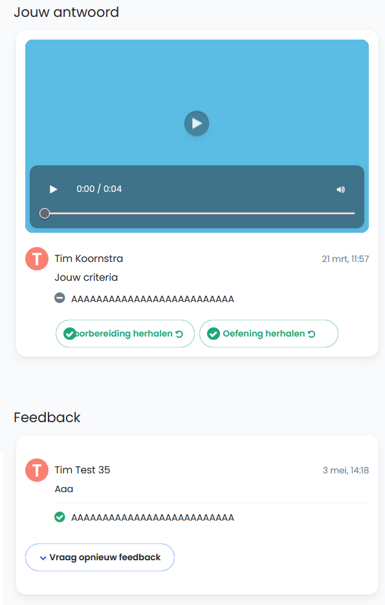The height and width of the screenshot is (605, 385).
Task: Toggle the green checked feedback criterion
Action: [x=60, y=517]
